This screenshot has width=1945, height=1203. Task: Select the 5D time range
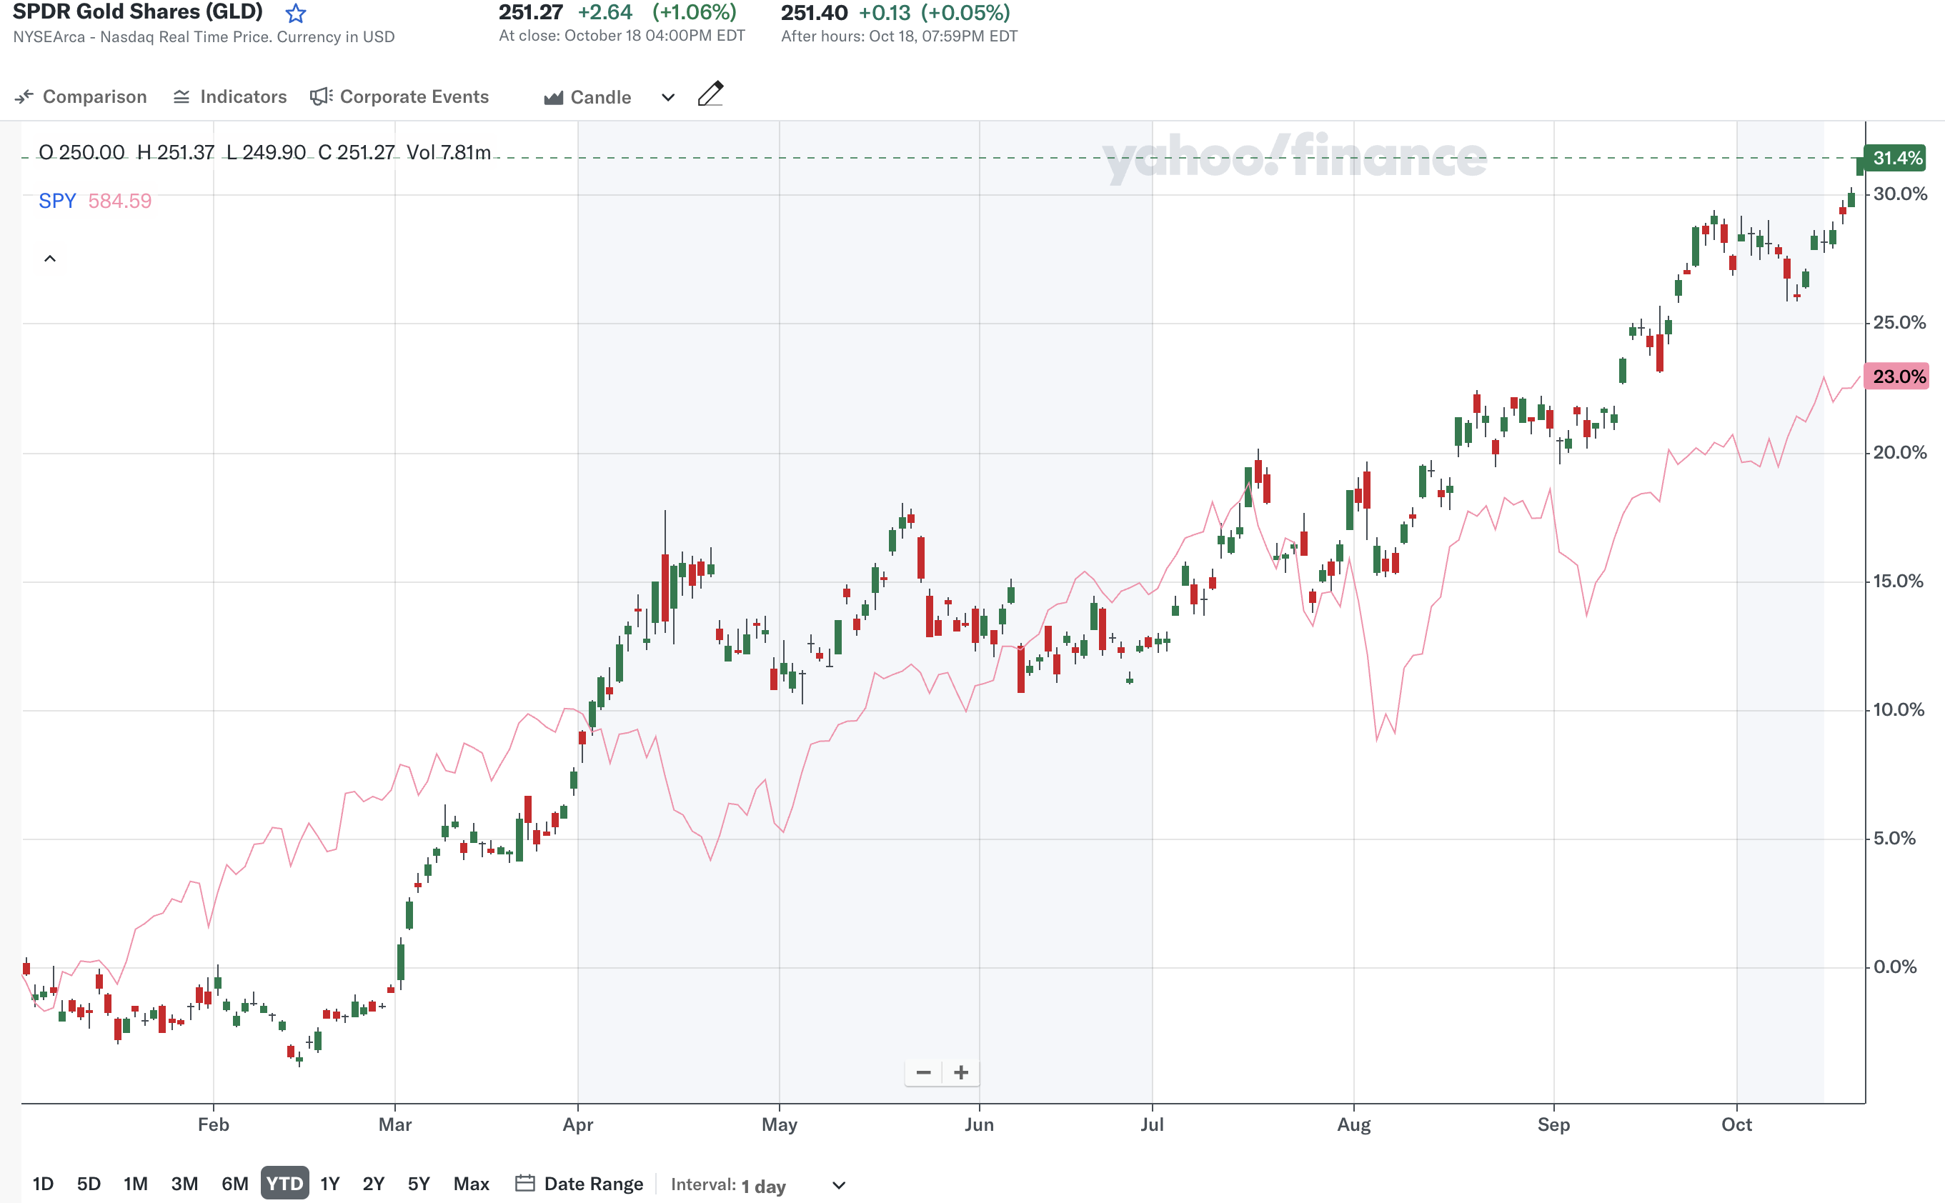click(x=89, y=1184)
